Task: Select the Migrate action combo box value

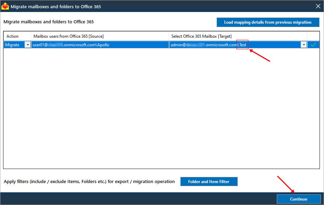Action: (14, 45)
